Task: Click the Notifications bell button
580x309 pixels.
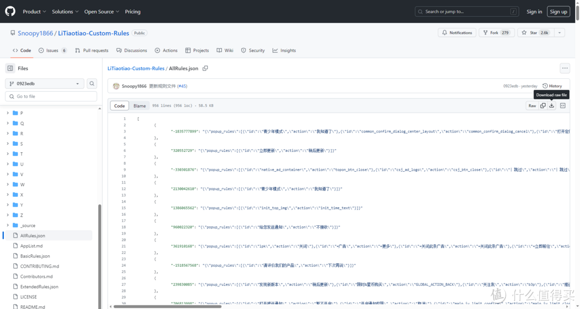Action: click(x=457, y=33)
